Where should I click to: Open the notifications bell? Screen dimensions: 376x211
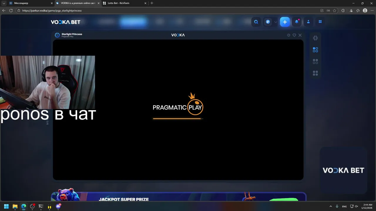[x=297, y=22]
